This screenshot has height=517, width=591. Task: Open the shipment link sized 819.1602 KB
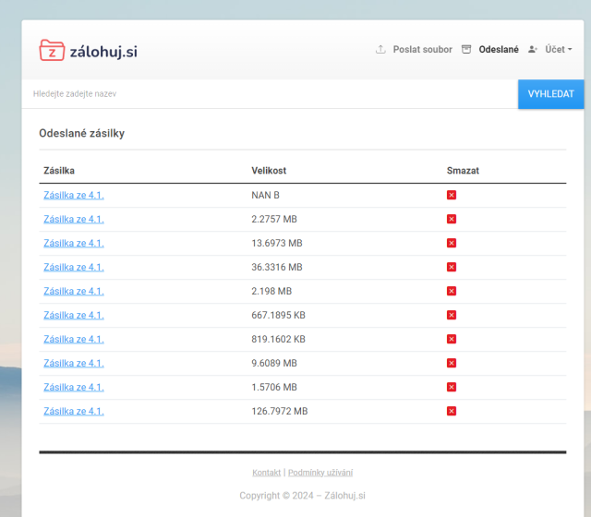pos(74,339)
